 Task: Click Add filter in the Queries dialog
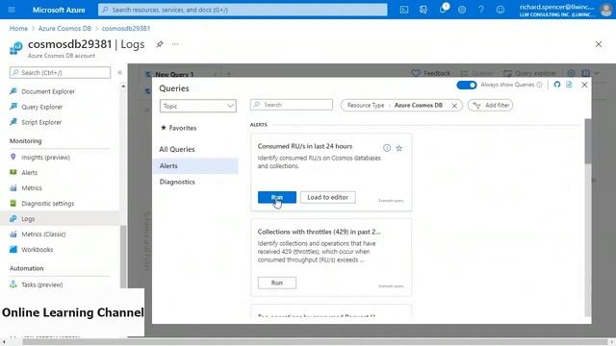(490, 105)
